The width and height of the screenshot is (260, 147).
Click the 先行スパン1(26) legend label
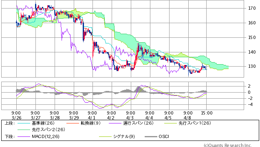(195, 123)
